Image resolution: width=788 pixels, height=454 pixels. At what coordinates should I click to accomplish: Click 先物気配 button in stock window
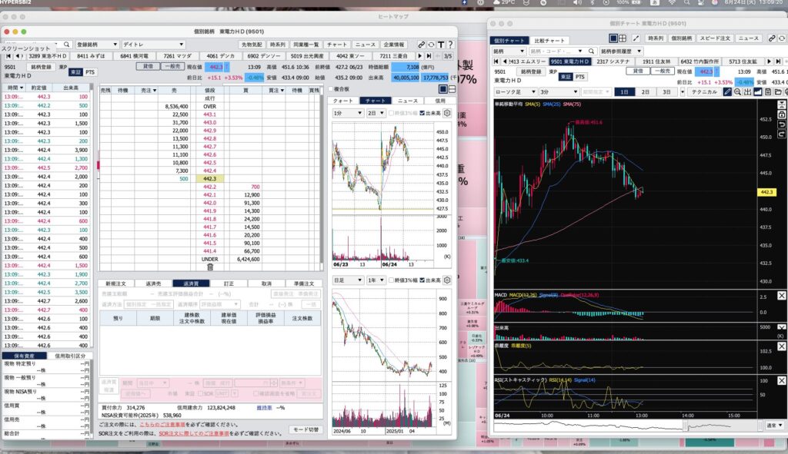[252, 45]
